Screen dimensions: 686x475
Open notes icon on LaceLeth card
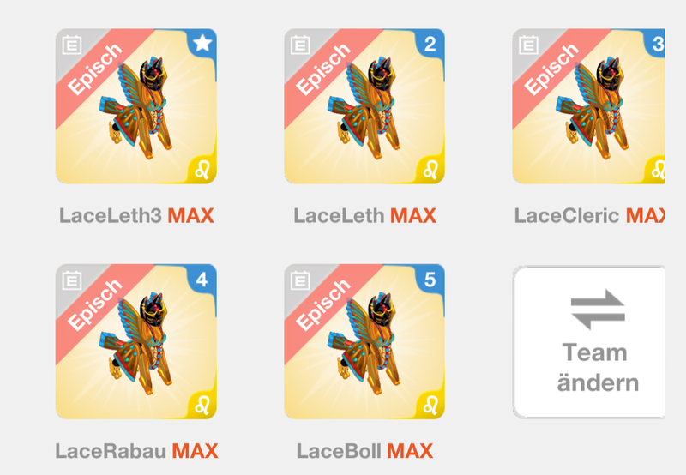[x=300, y=45]
